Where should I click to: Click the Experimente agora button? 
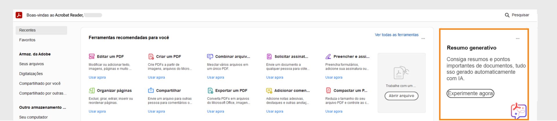click(470, 93)
